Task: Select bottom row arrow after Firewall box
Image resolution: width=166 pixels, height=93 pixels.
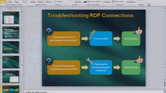Action: (85, 67)
